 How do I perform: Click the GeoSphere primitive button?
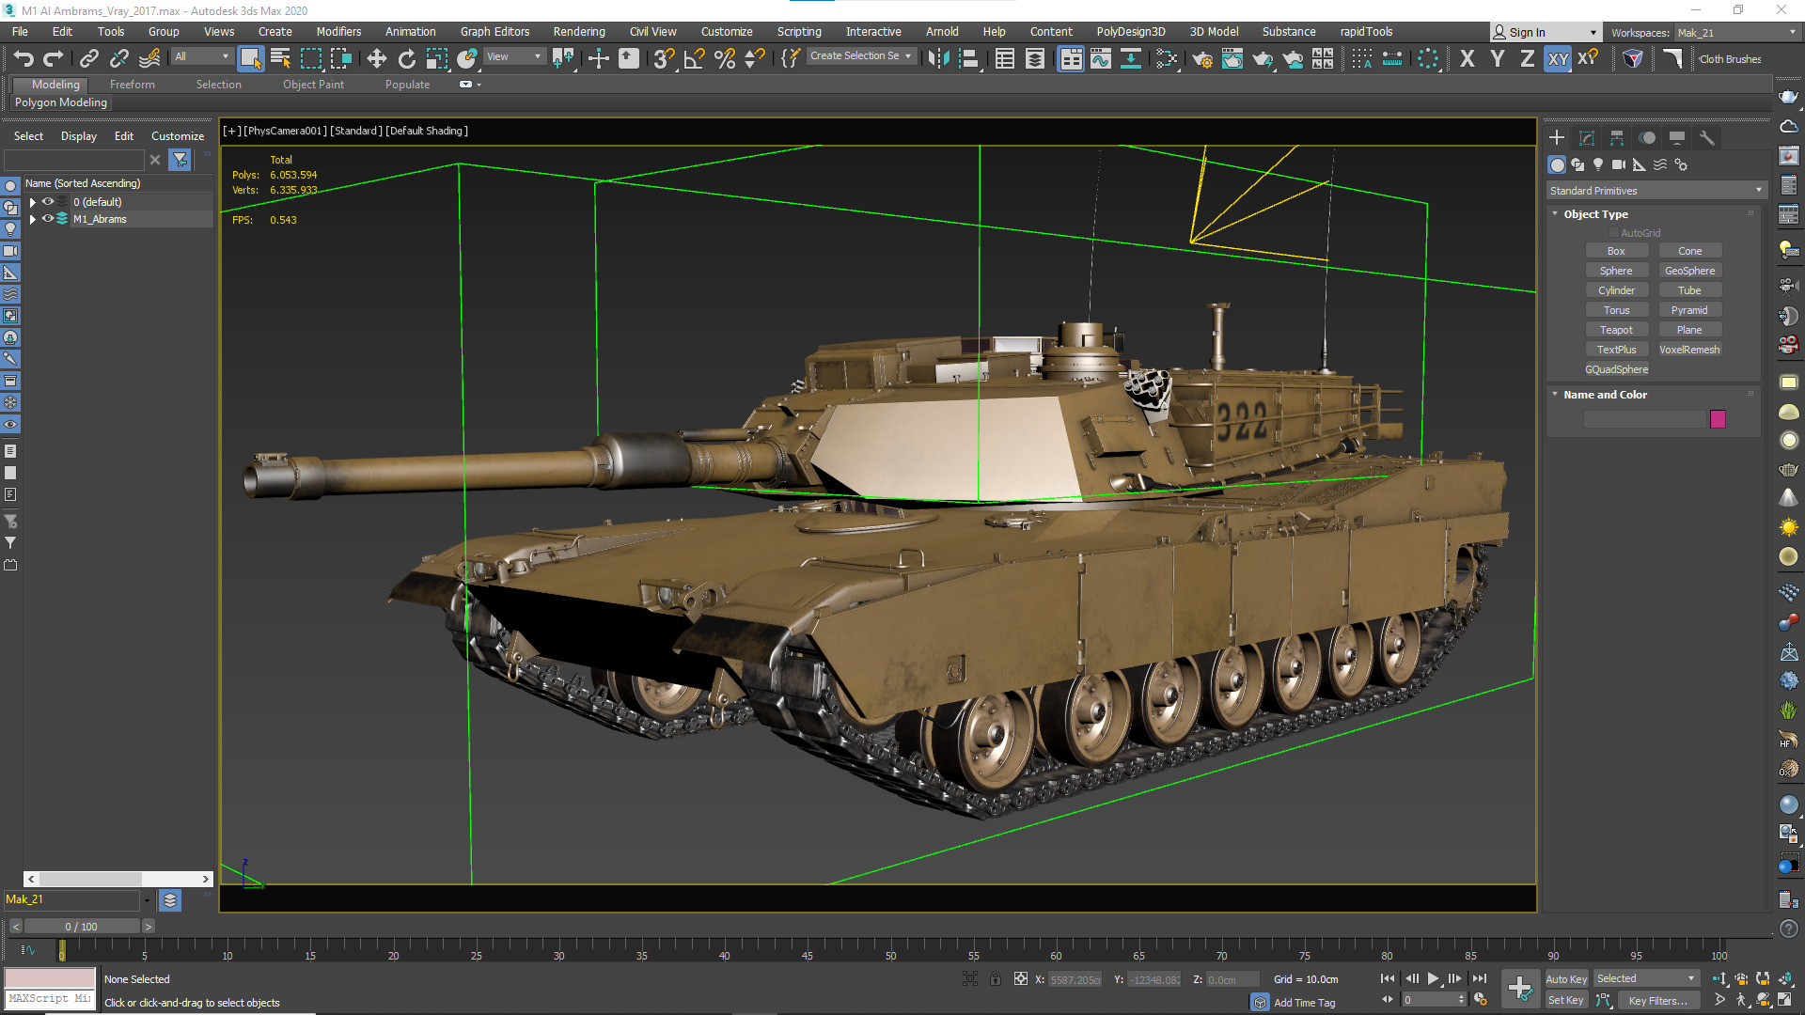(x=1689, y=271)
